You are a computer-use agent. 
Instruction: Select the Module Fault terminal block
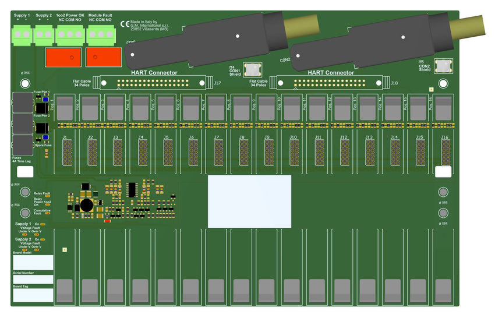(100, 34)
